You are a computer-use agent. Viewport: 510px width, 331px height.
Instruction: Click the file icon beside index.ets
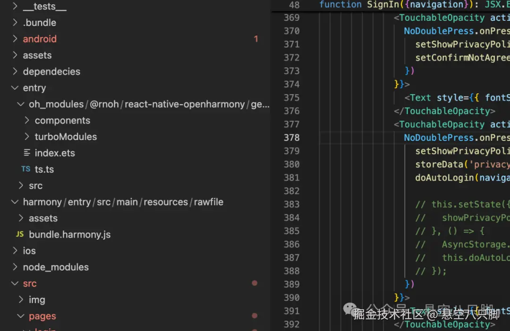point(27,152)
